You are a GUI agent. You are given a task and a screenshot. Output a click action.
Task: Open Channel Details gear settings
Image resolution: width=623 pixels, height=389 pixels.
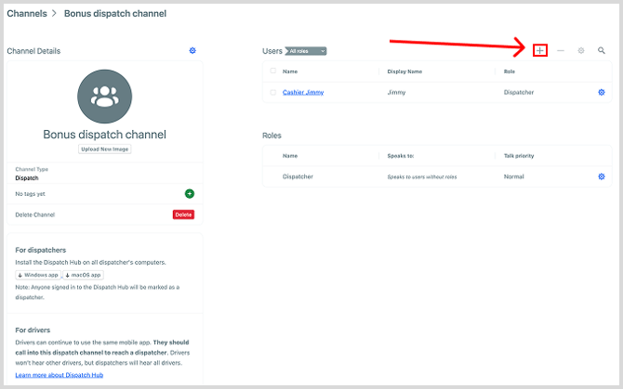(x=192, y=50)
